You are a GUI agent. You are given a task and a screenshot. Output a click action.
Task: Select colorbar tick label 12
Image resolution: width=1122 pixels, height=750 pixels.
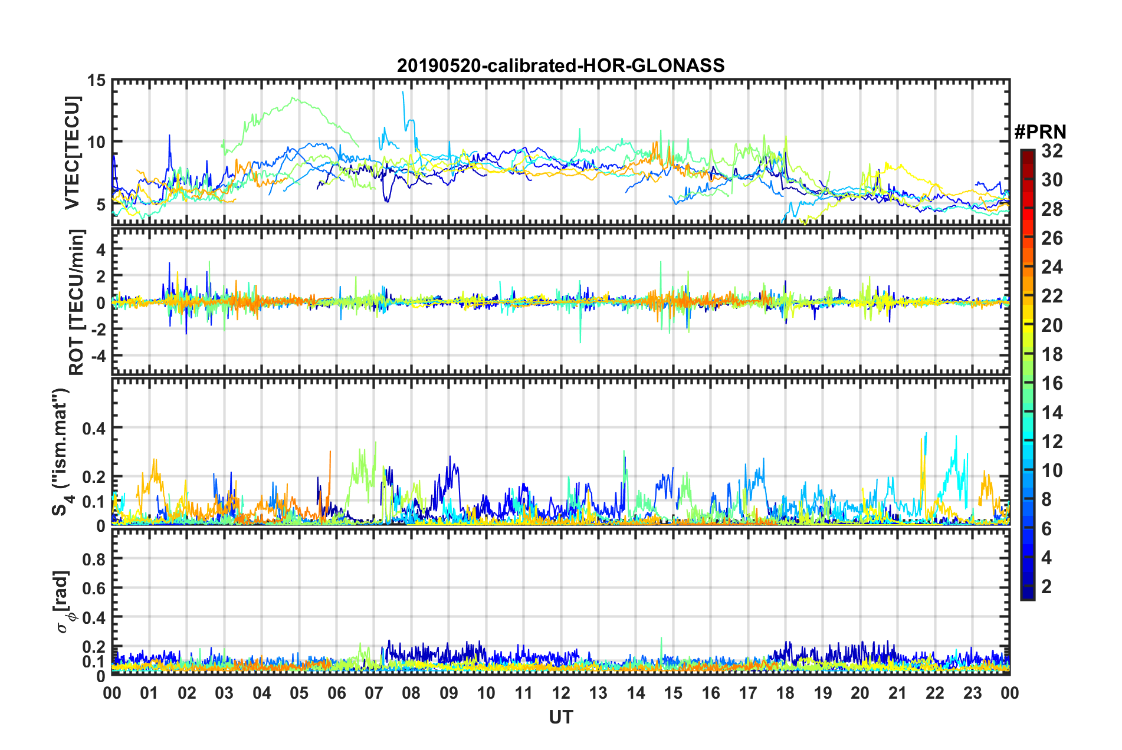click(1052, 442)
